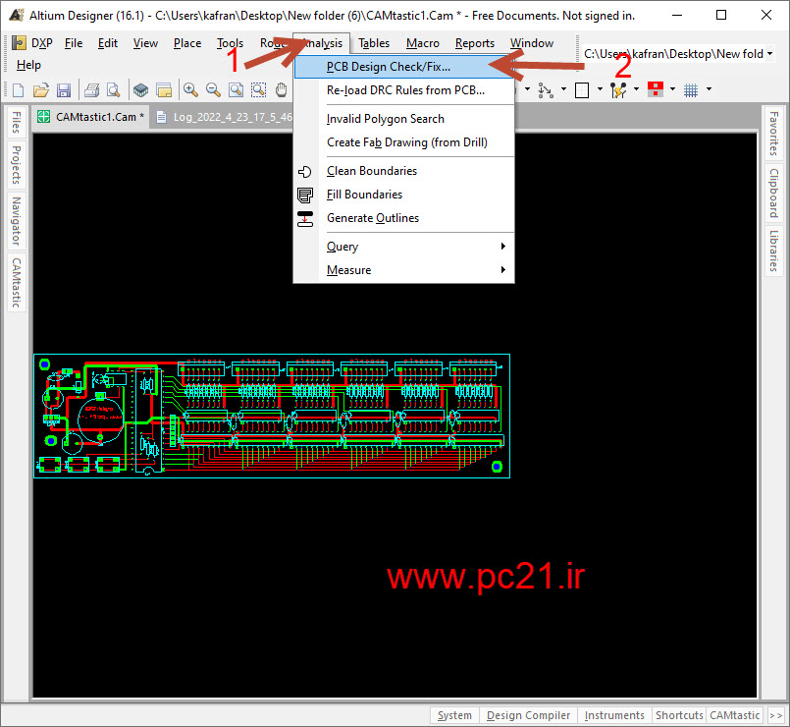Image resolution: width=790 pixels, height=727 pixels.
Task: Select Fill Boundaries menu entry
Action: coord(403,195)
